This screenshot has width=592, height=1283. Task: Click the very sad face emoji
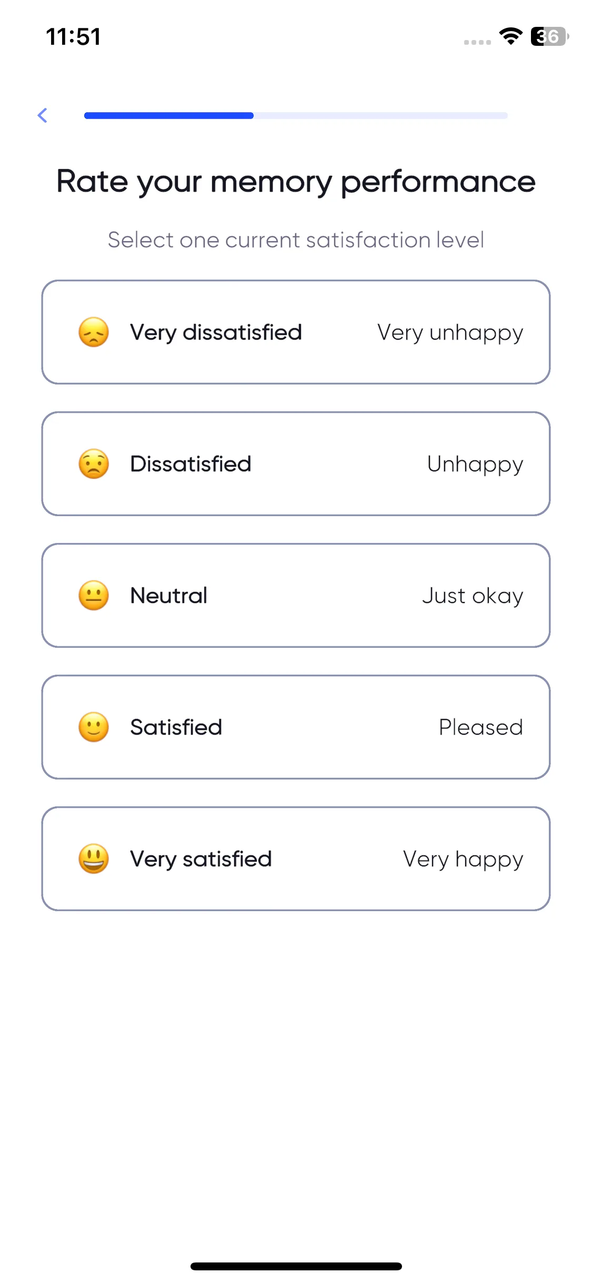coord(94,332)
